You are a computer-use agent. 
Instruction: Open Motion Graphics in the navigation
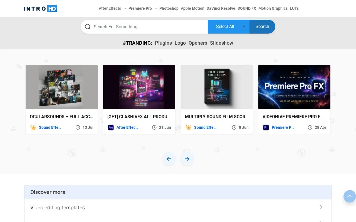coord(273,8)
